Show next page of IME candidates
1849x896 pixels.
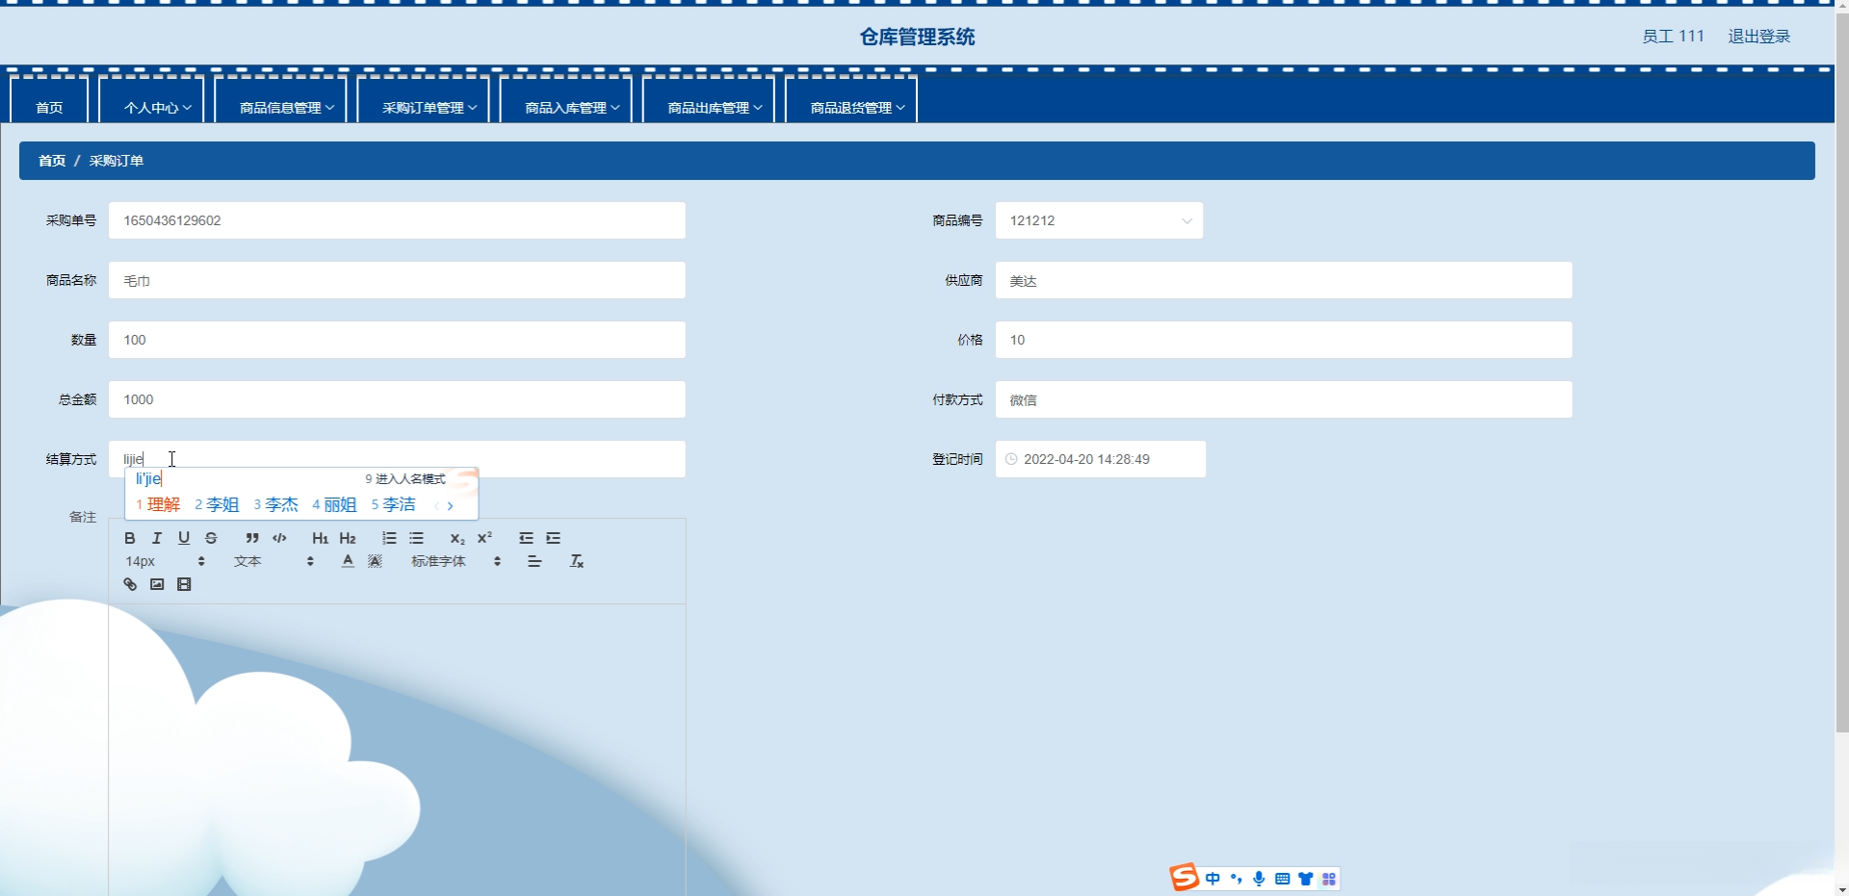click(450, 505)
